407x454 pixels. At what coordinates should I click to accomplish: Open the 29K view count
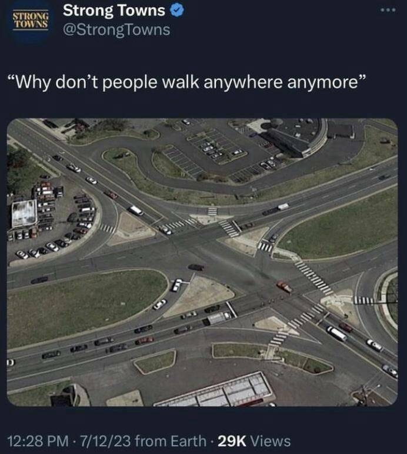[x=232, y=441]
